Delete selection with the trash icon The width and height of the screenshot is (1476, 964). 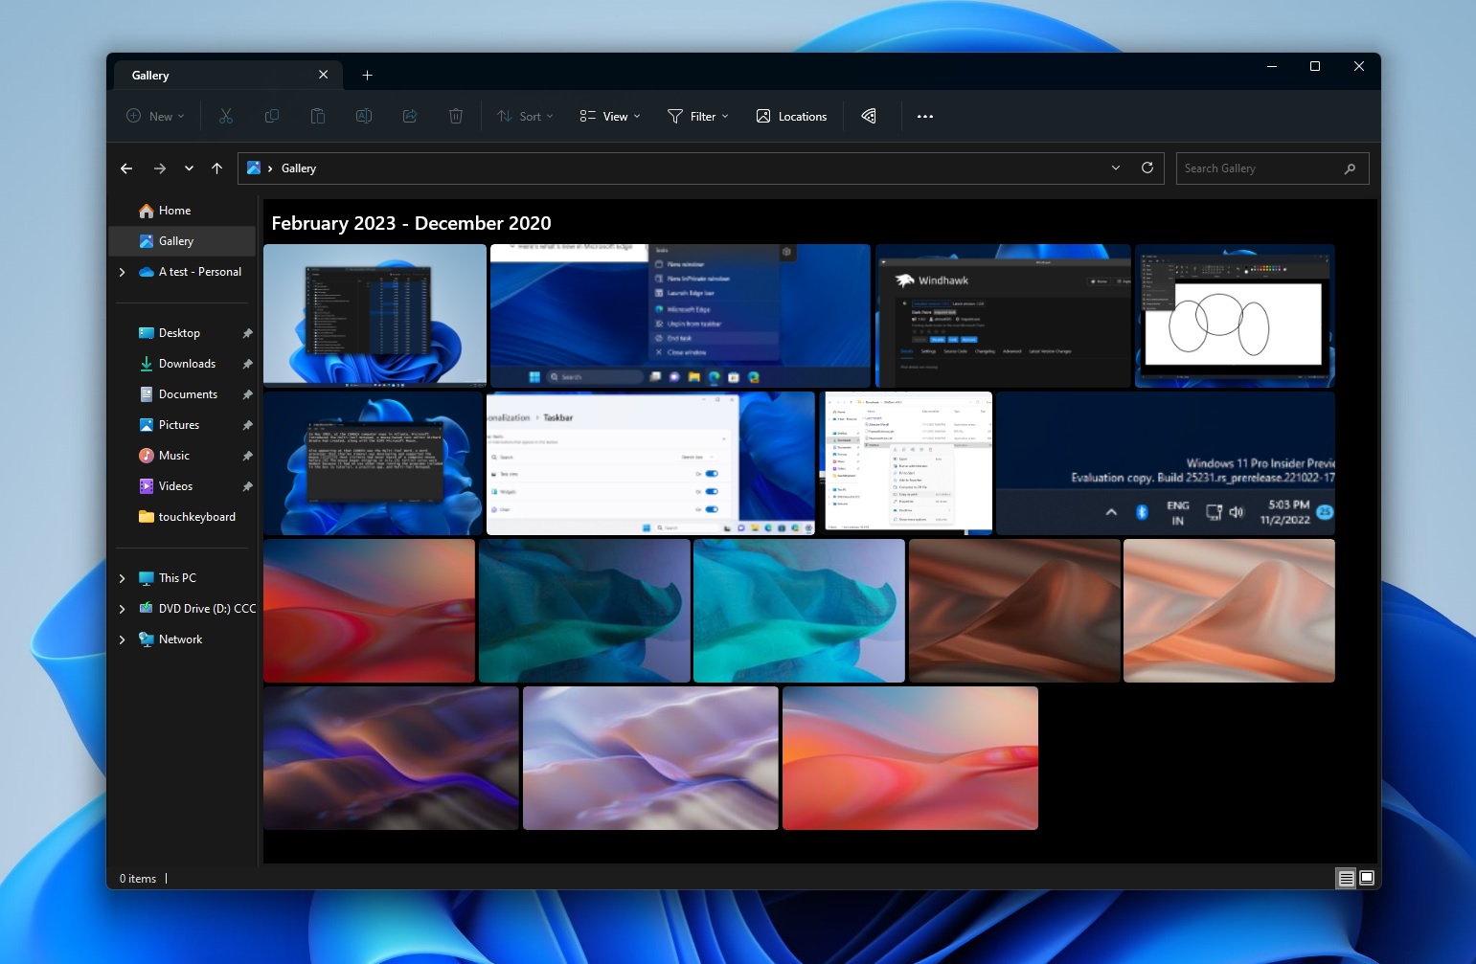coord(456,116)
